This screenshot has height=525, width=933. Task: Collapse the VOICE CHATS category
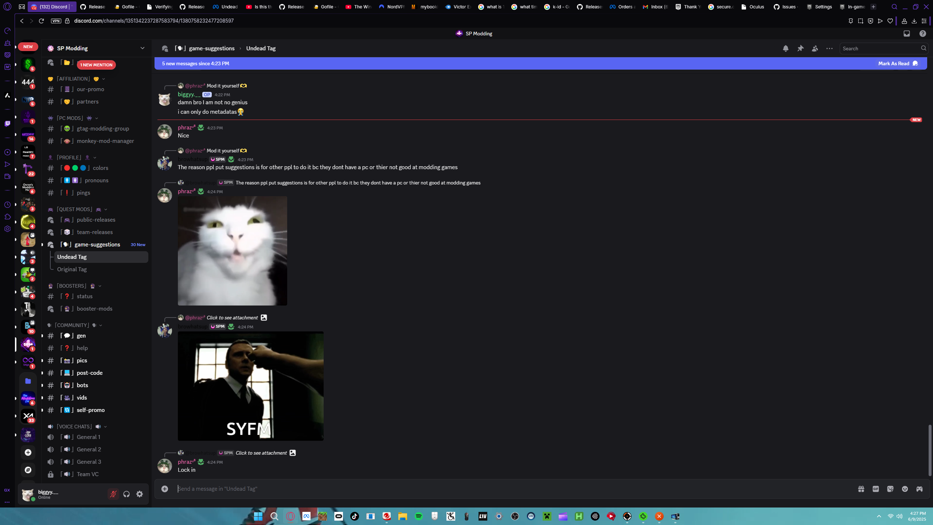point(74,427)
